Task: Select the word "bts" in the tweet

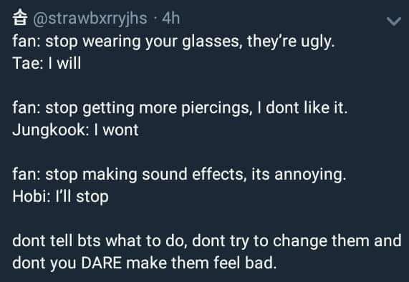Action: point(89,240)
